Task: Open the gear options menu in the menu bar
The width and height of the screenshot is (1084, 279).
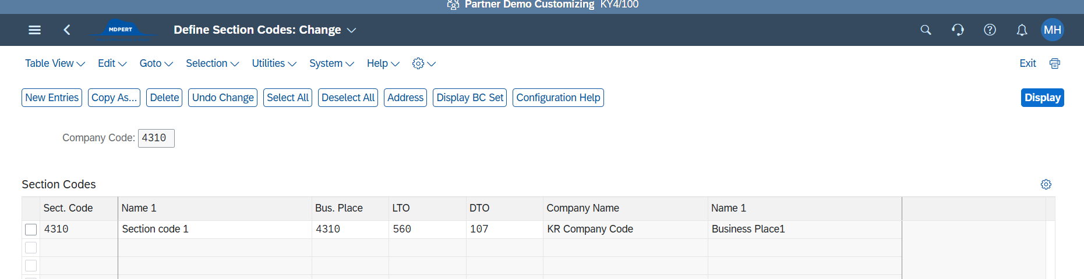Action: pyautogui.click(x=423, y=63)
